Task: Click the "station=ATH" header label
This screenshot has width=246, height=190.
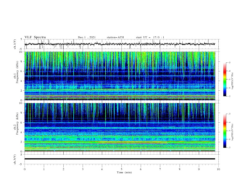Action: [x=115, y=37]
